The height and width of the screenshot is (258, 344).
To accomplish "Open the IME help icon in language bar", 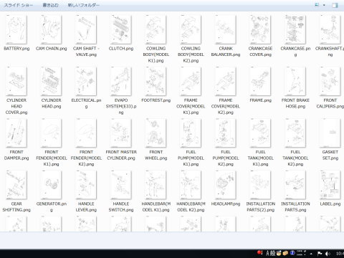I will [x=292, y=253].
